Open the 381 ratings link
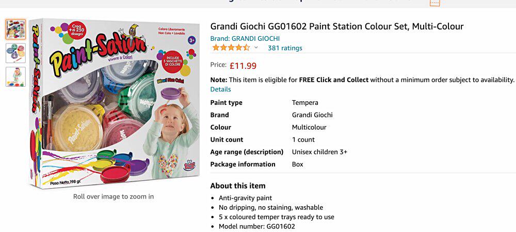516x232 pixels. tap(285, 48)
